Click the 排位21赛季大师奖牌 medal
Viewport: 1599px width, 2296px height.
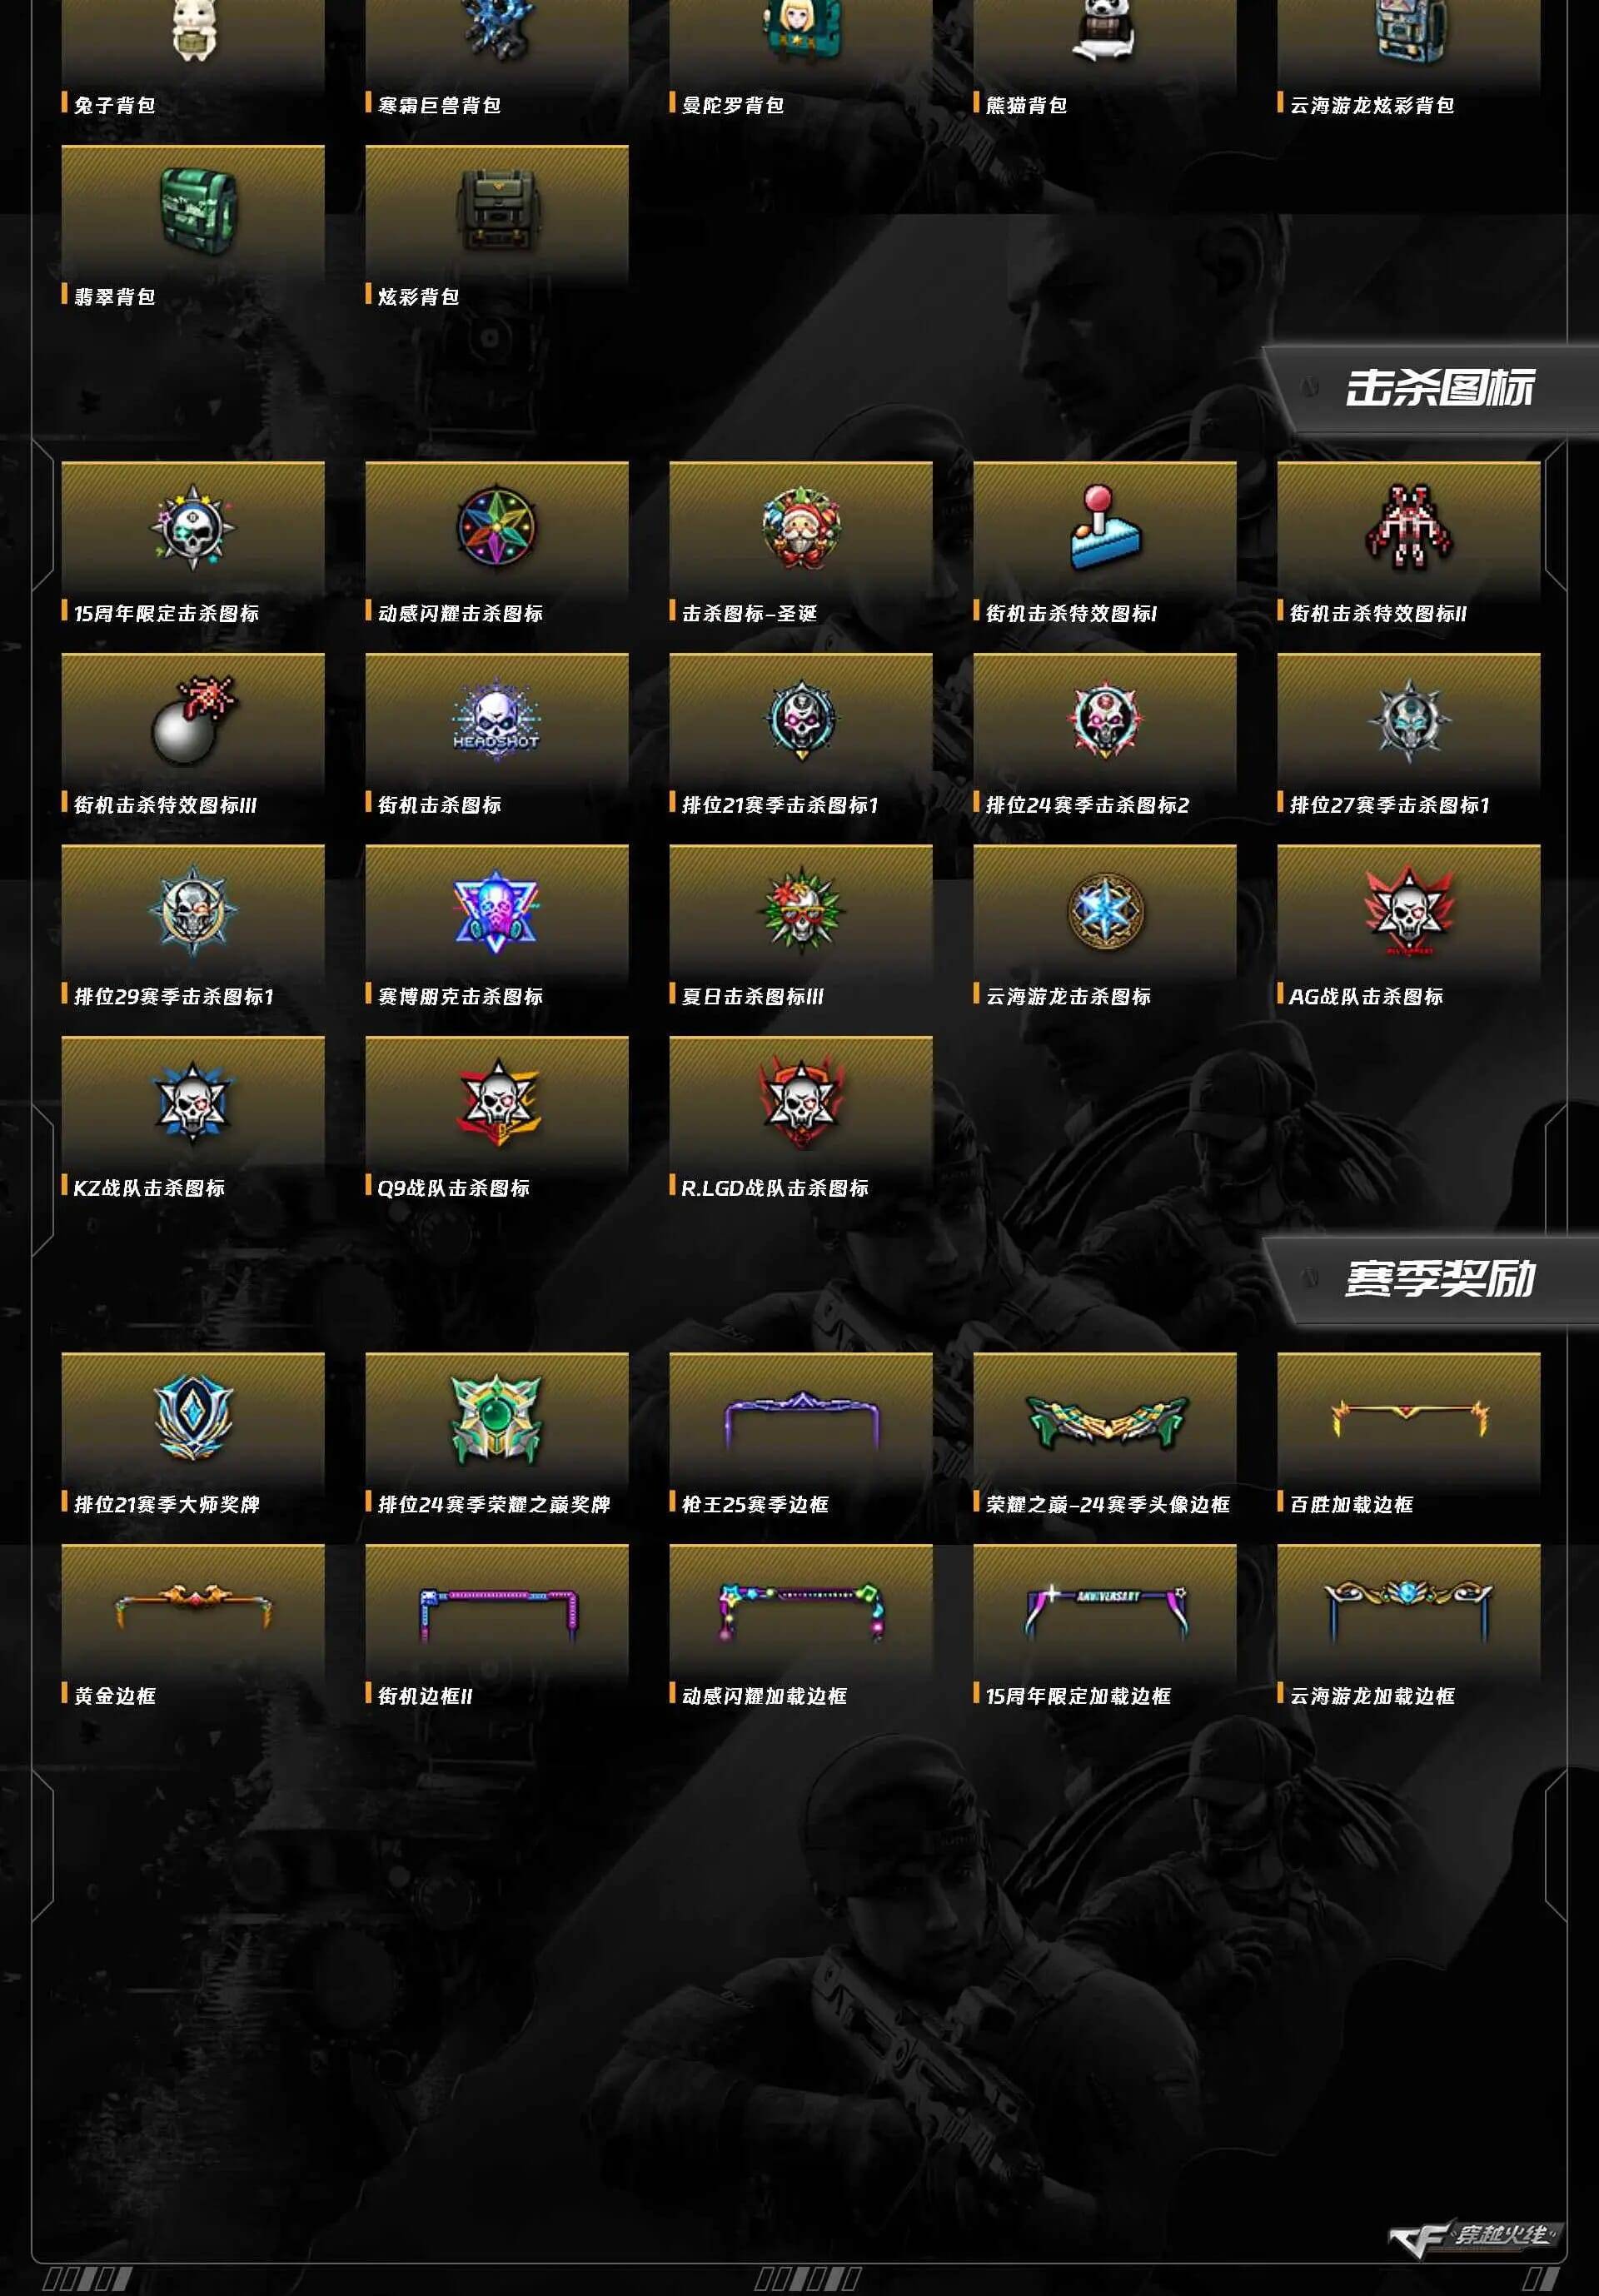pos(193,1418)
